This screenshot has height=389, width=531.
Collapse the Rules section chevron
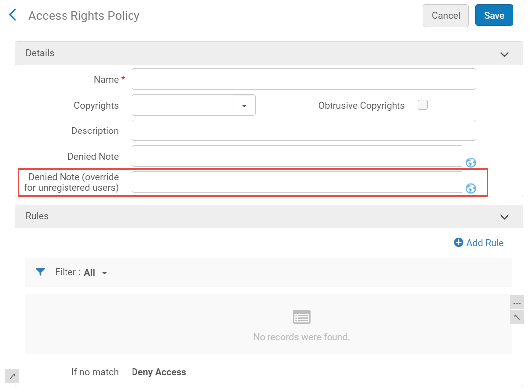pos(504,217)
